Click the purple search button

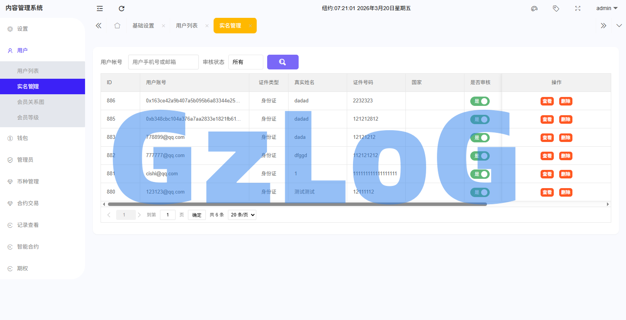point(283,62)
